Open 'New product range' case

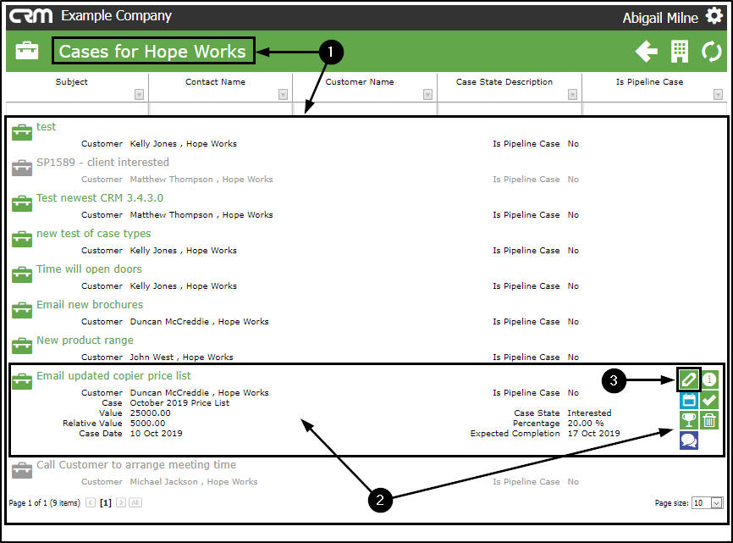[x=85, y=340]
